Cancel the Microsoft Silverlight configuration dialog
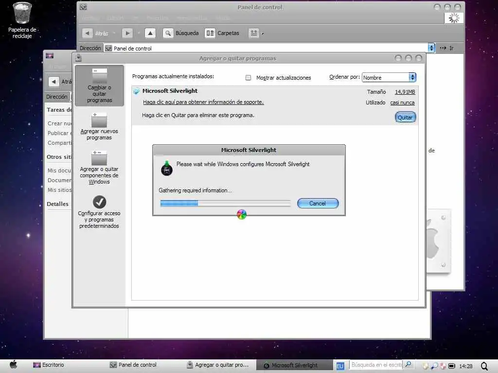 318,203
